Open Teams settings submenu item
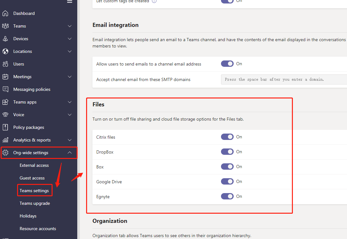 point(34,191)
